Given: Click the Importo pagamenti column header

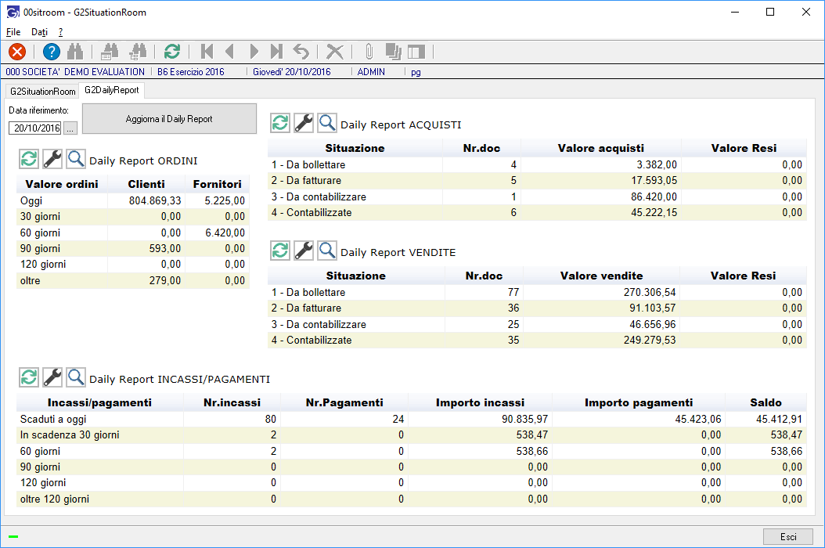Looking at the screenshot, I should [639, 402].
